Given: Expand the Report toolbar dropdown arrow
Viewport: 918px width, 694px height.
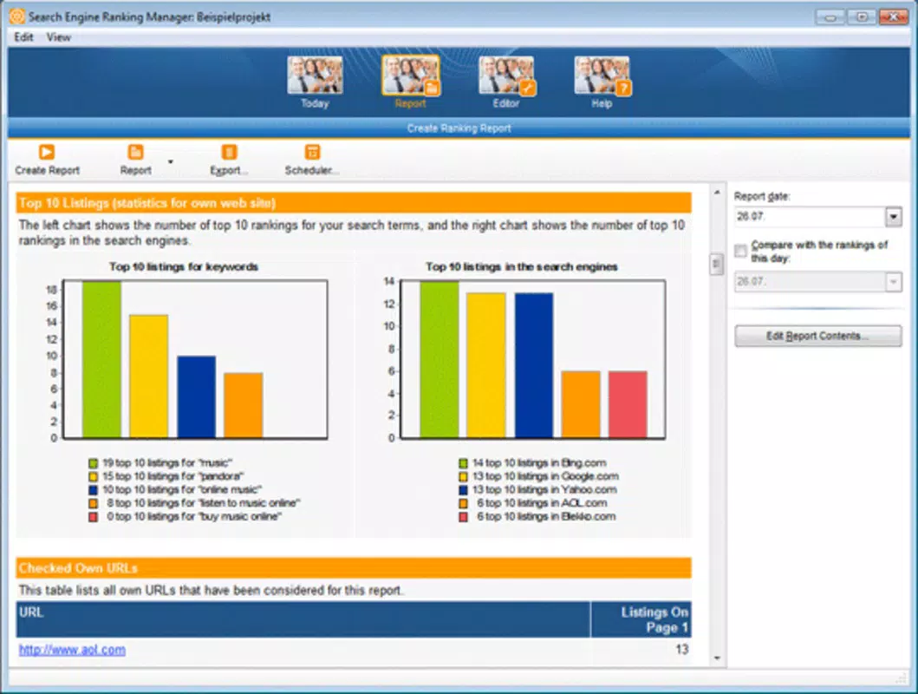Looking at the screenshot, I should click(171, 161).
